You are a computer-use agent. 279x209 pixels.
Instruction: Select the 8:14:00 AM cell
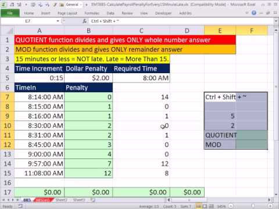pyautogui.click(x=40, y=97)
